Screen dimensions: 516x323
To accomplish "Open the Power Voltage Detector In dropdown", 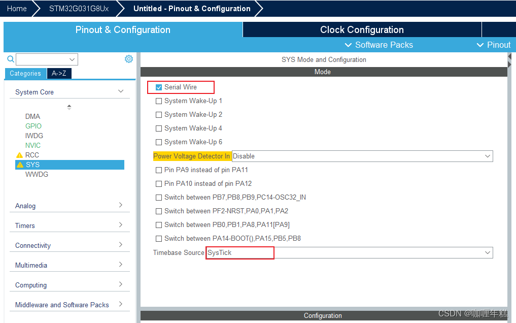I will pyautogui.click(x=362, y=156).
